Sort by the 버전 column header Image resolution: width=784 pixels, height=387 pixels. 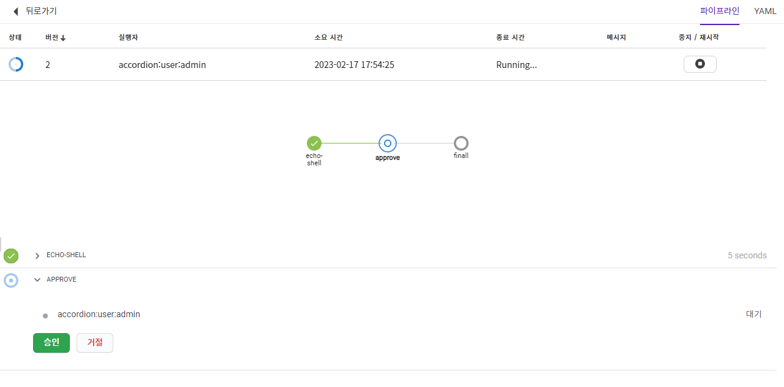pos(56,37)
